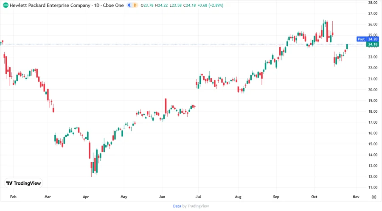382x211 pixels.
Task: Select the Jul label on the time axis
Action: tap(198, 197)
